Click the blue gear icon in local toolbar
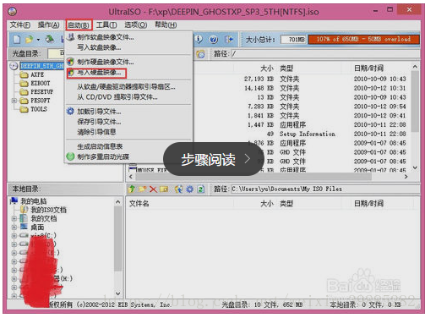Screen dimensions: 425x318 pyautogui.click(x=190, y=189)
